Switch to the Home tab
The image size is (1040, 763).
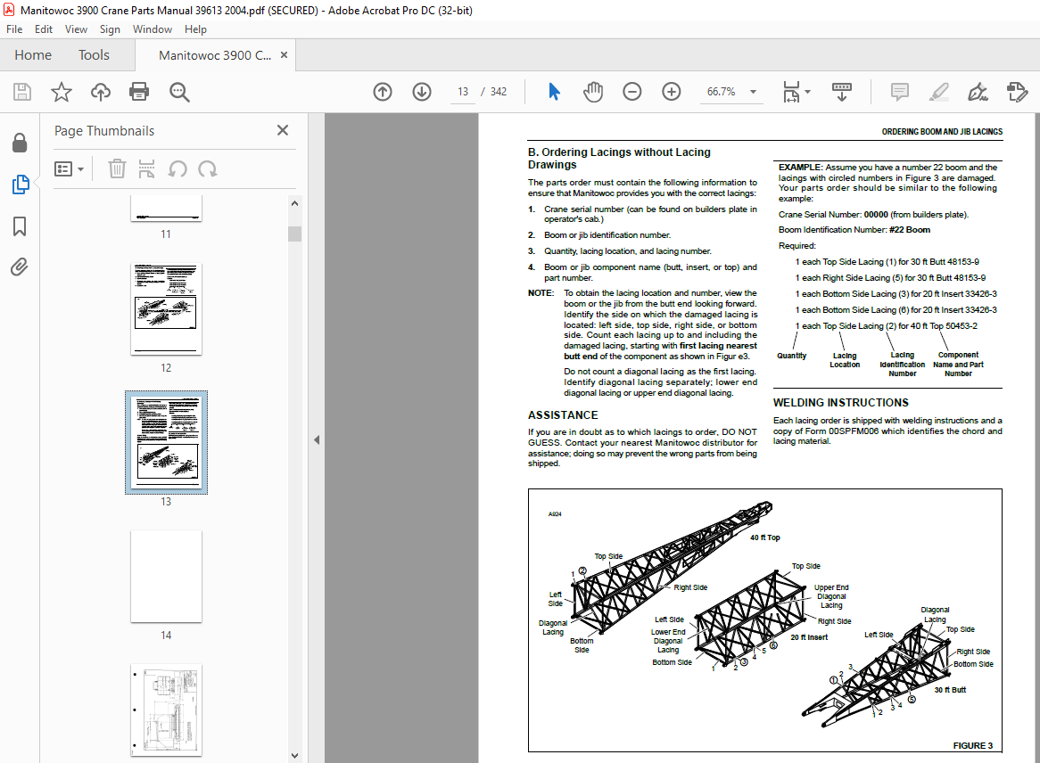33,55
